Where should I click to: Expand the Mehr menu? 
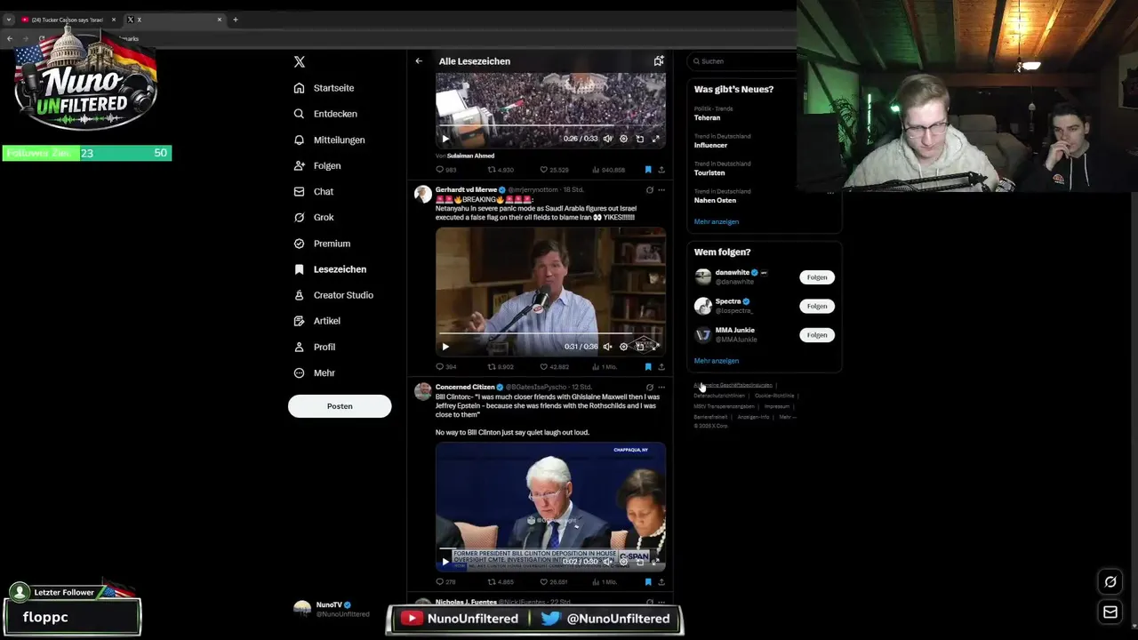[x=315, y=372]
